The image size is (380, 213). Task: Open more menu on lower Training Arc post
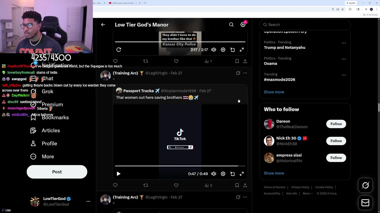coord(245,197)
